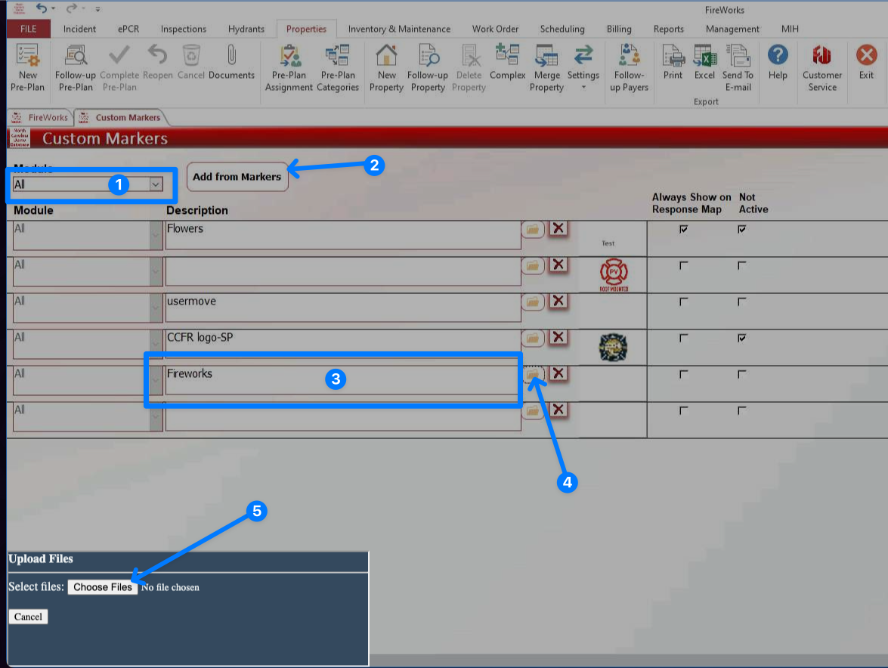This screenshot has width=888, height=668.
Task: Open Quick Access Toolbar customize arrow
Action: [x=97, y=9]
